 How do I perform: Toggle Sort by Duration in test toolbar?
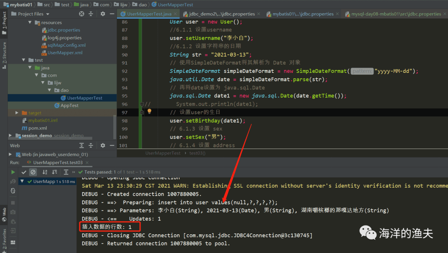coord(54,172)
